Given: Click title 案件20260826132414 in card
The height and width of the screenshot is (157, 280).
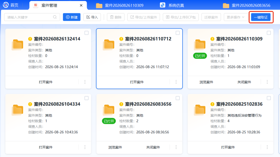Looking at the screenshot, I should coord(57,39).
